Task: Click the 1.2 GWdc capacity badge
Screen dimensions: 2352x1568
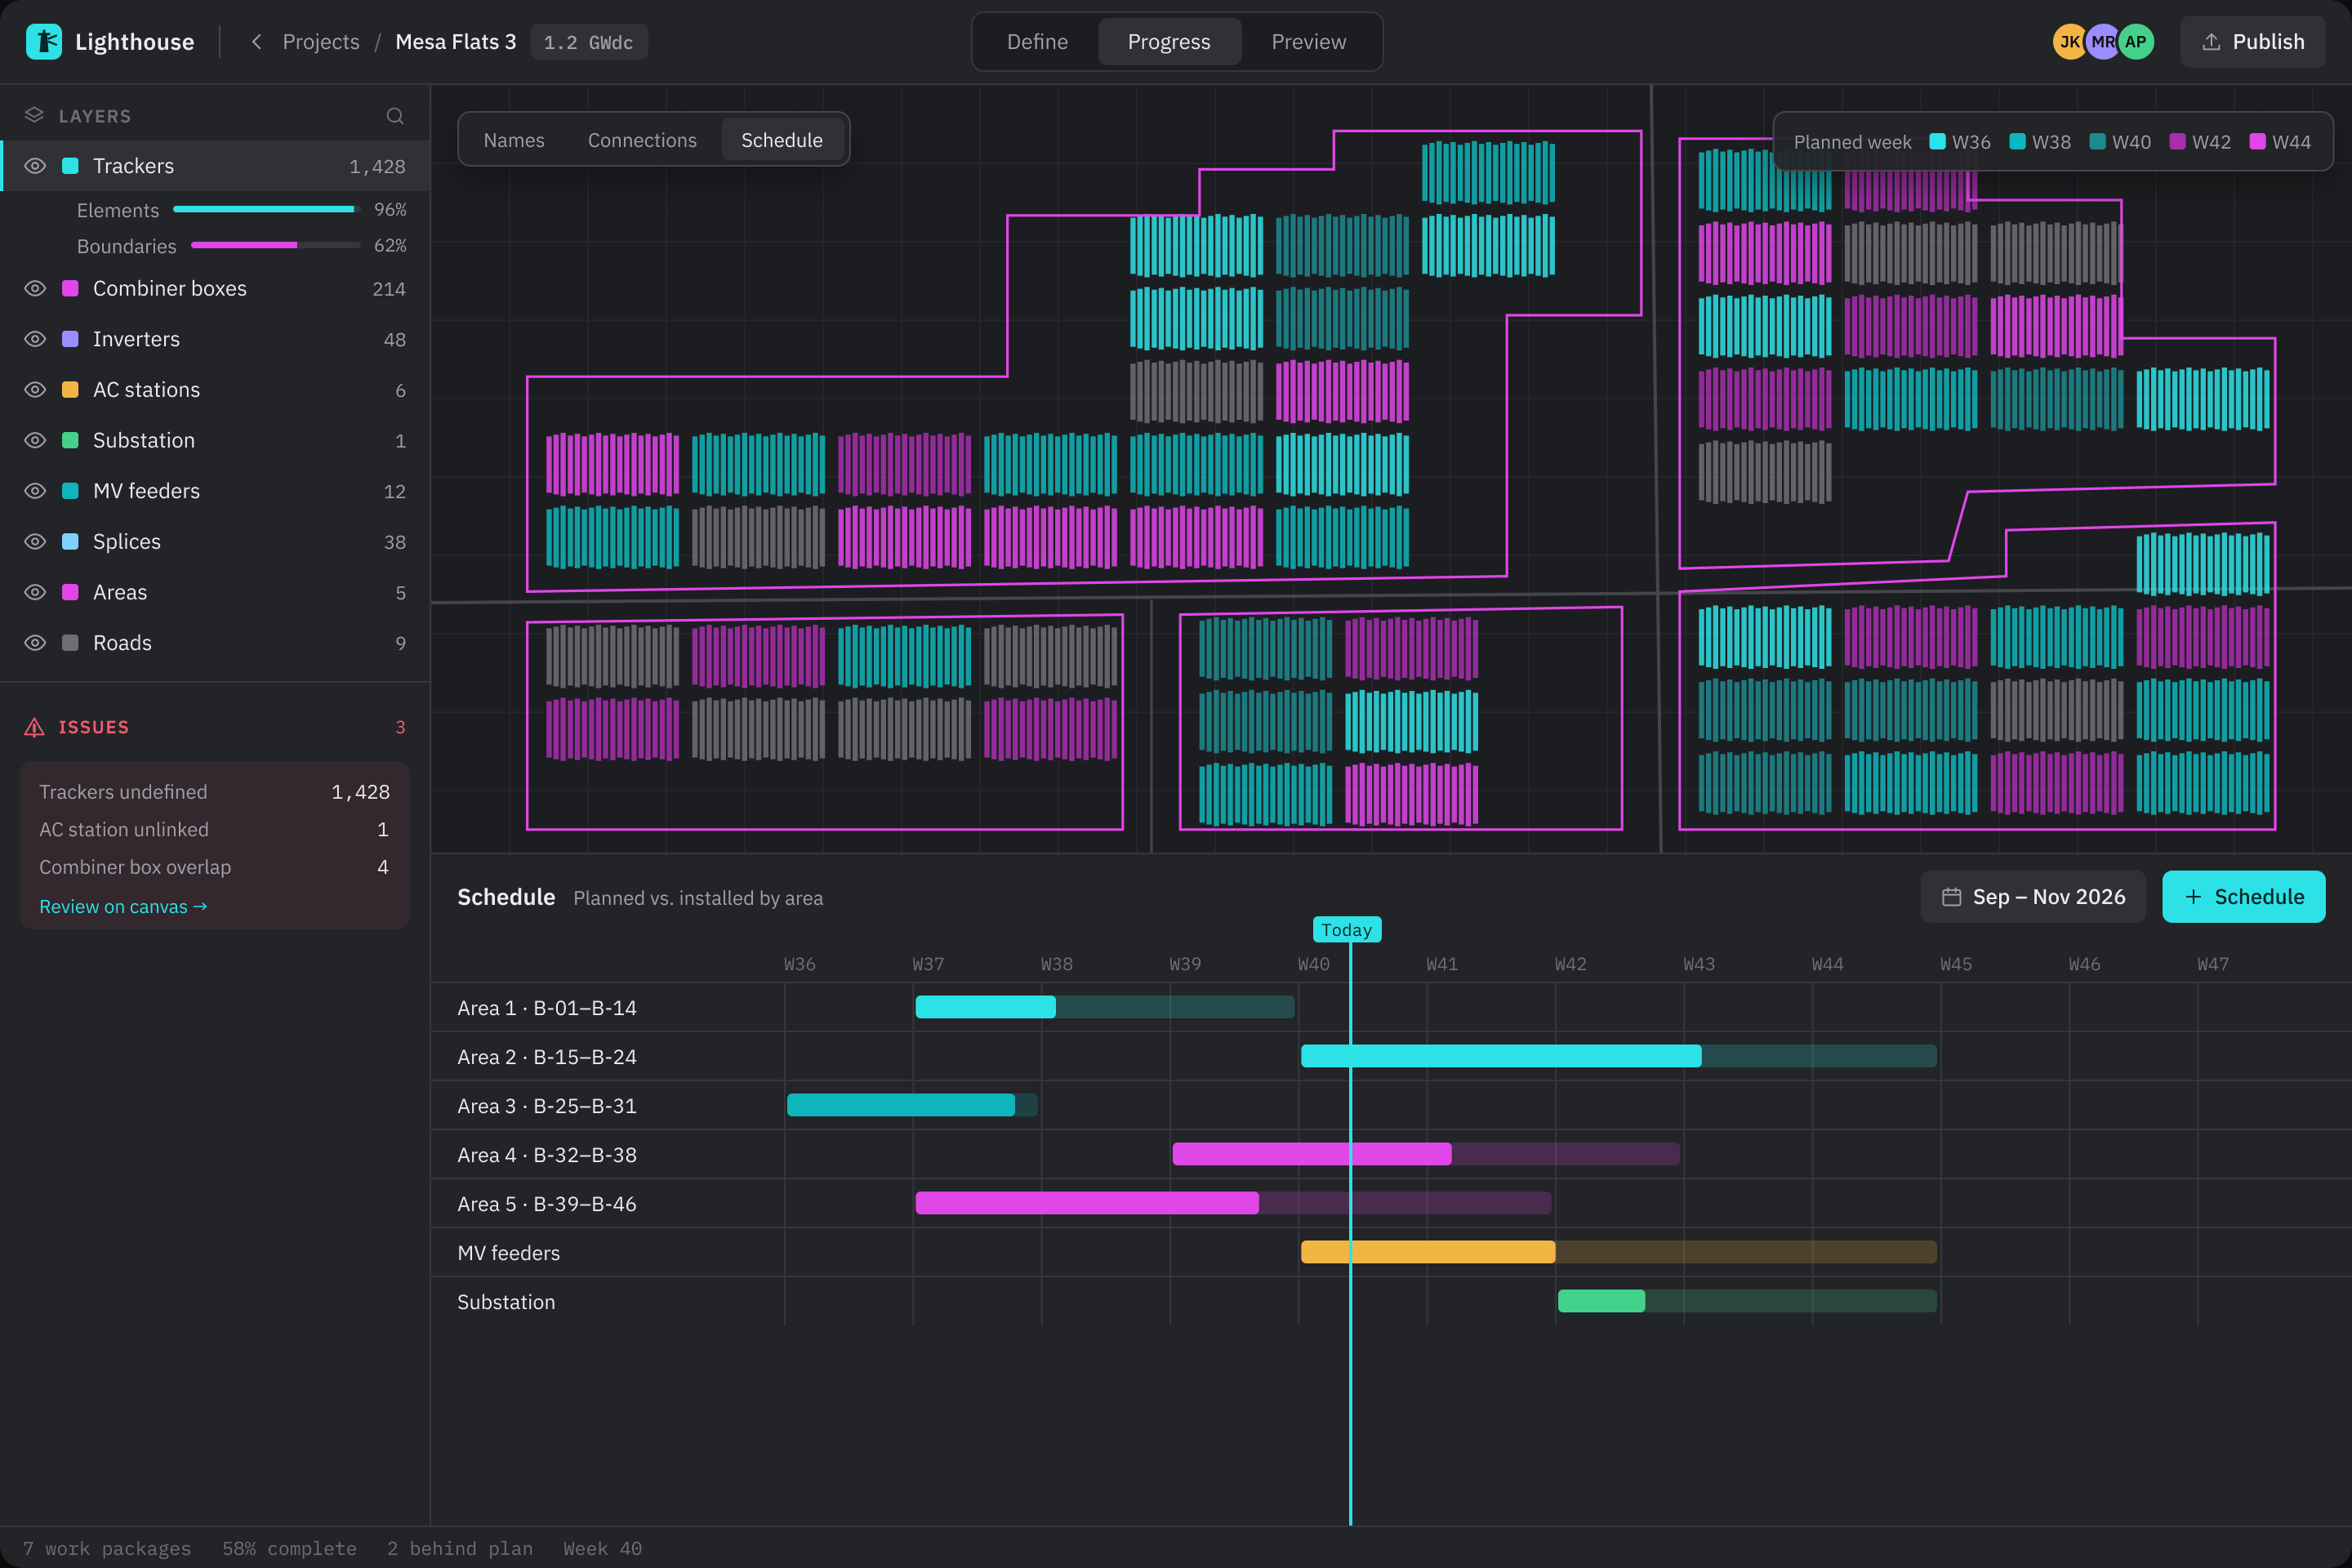Action: pyautogui.click(x=588, y=42)
